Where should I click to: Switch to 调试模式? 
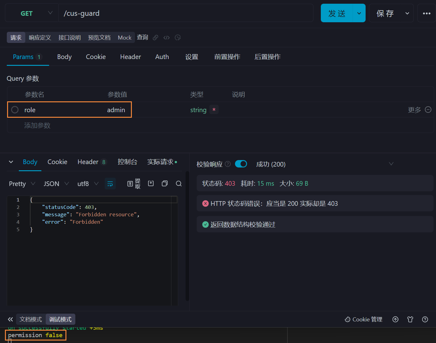click(60, 319)
